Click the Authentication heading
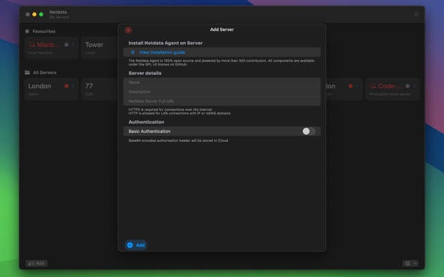Image resolution: width=444 pixels, height=277 pixels. tap(146, 122)
